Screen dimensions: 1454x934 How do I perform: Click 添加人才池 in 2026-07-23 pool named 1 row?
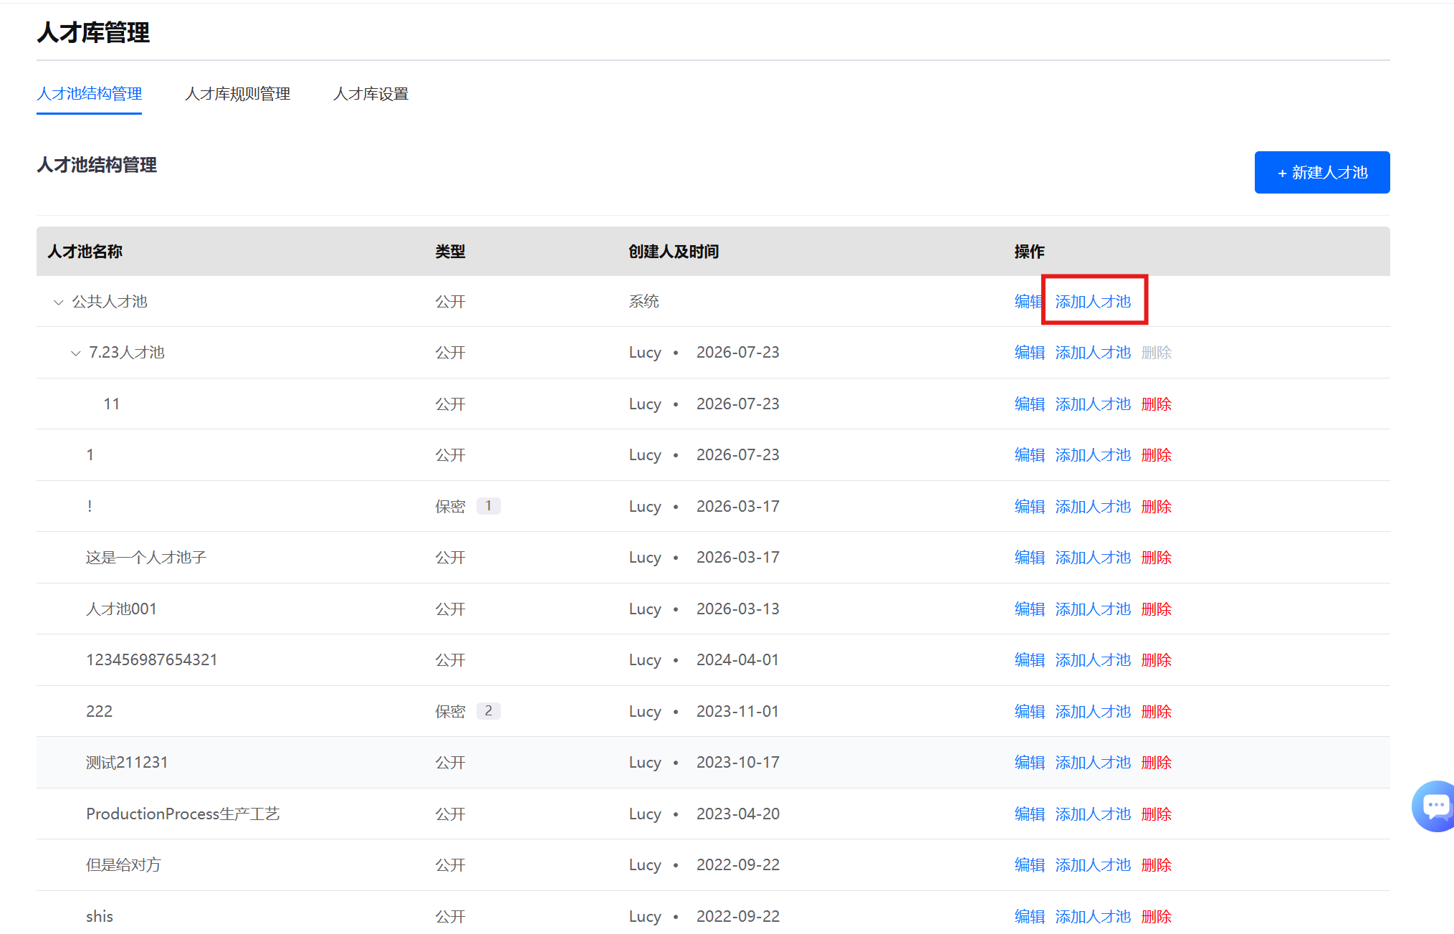coord(1093,455)
